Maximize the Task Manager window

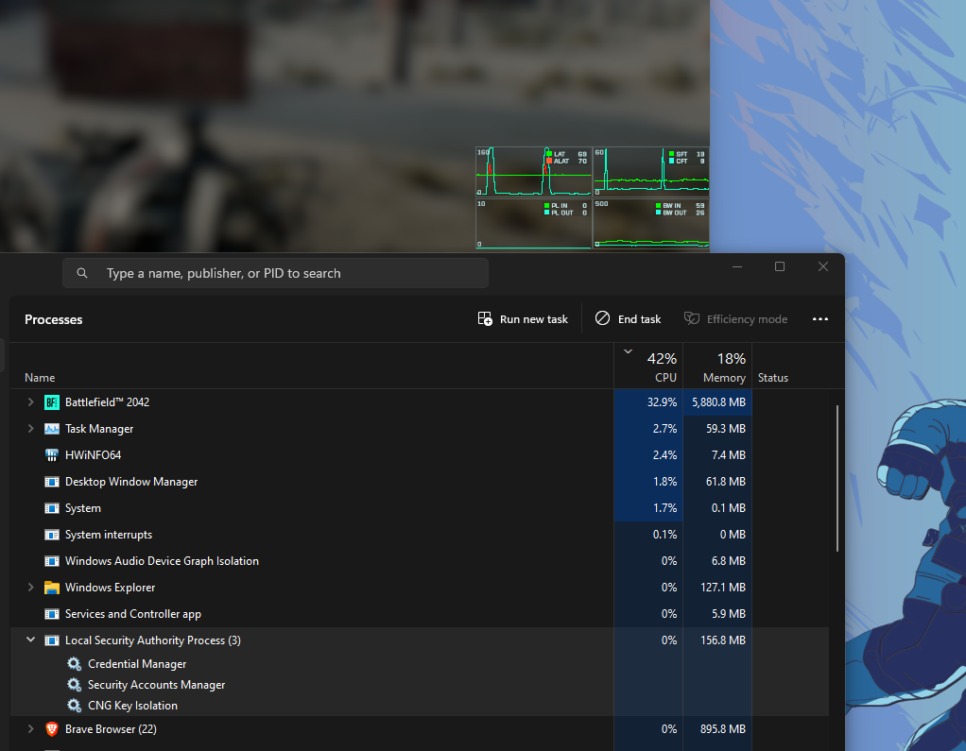pyautogui.click(x=780, y=266)
